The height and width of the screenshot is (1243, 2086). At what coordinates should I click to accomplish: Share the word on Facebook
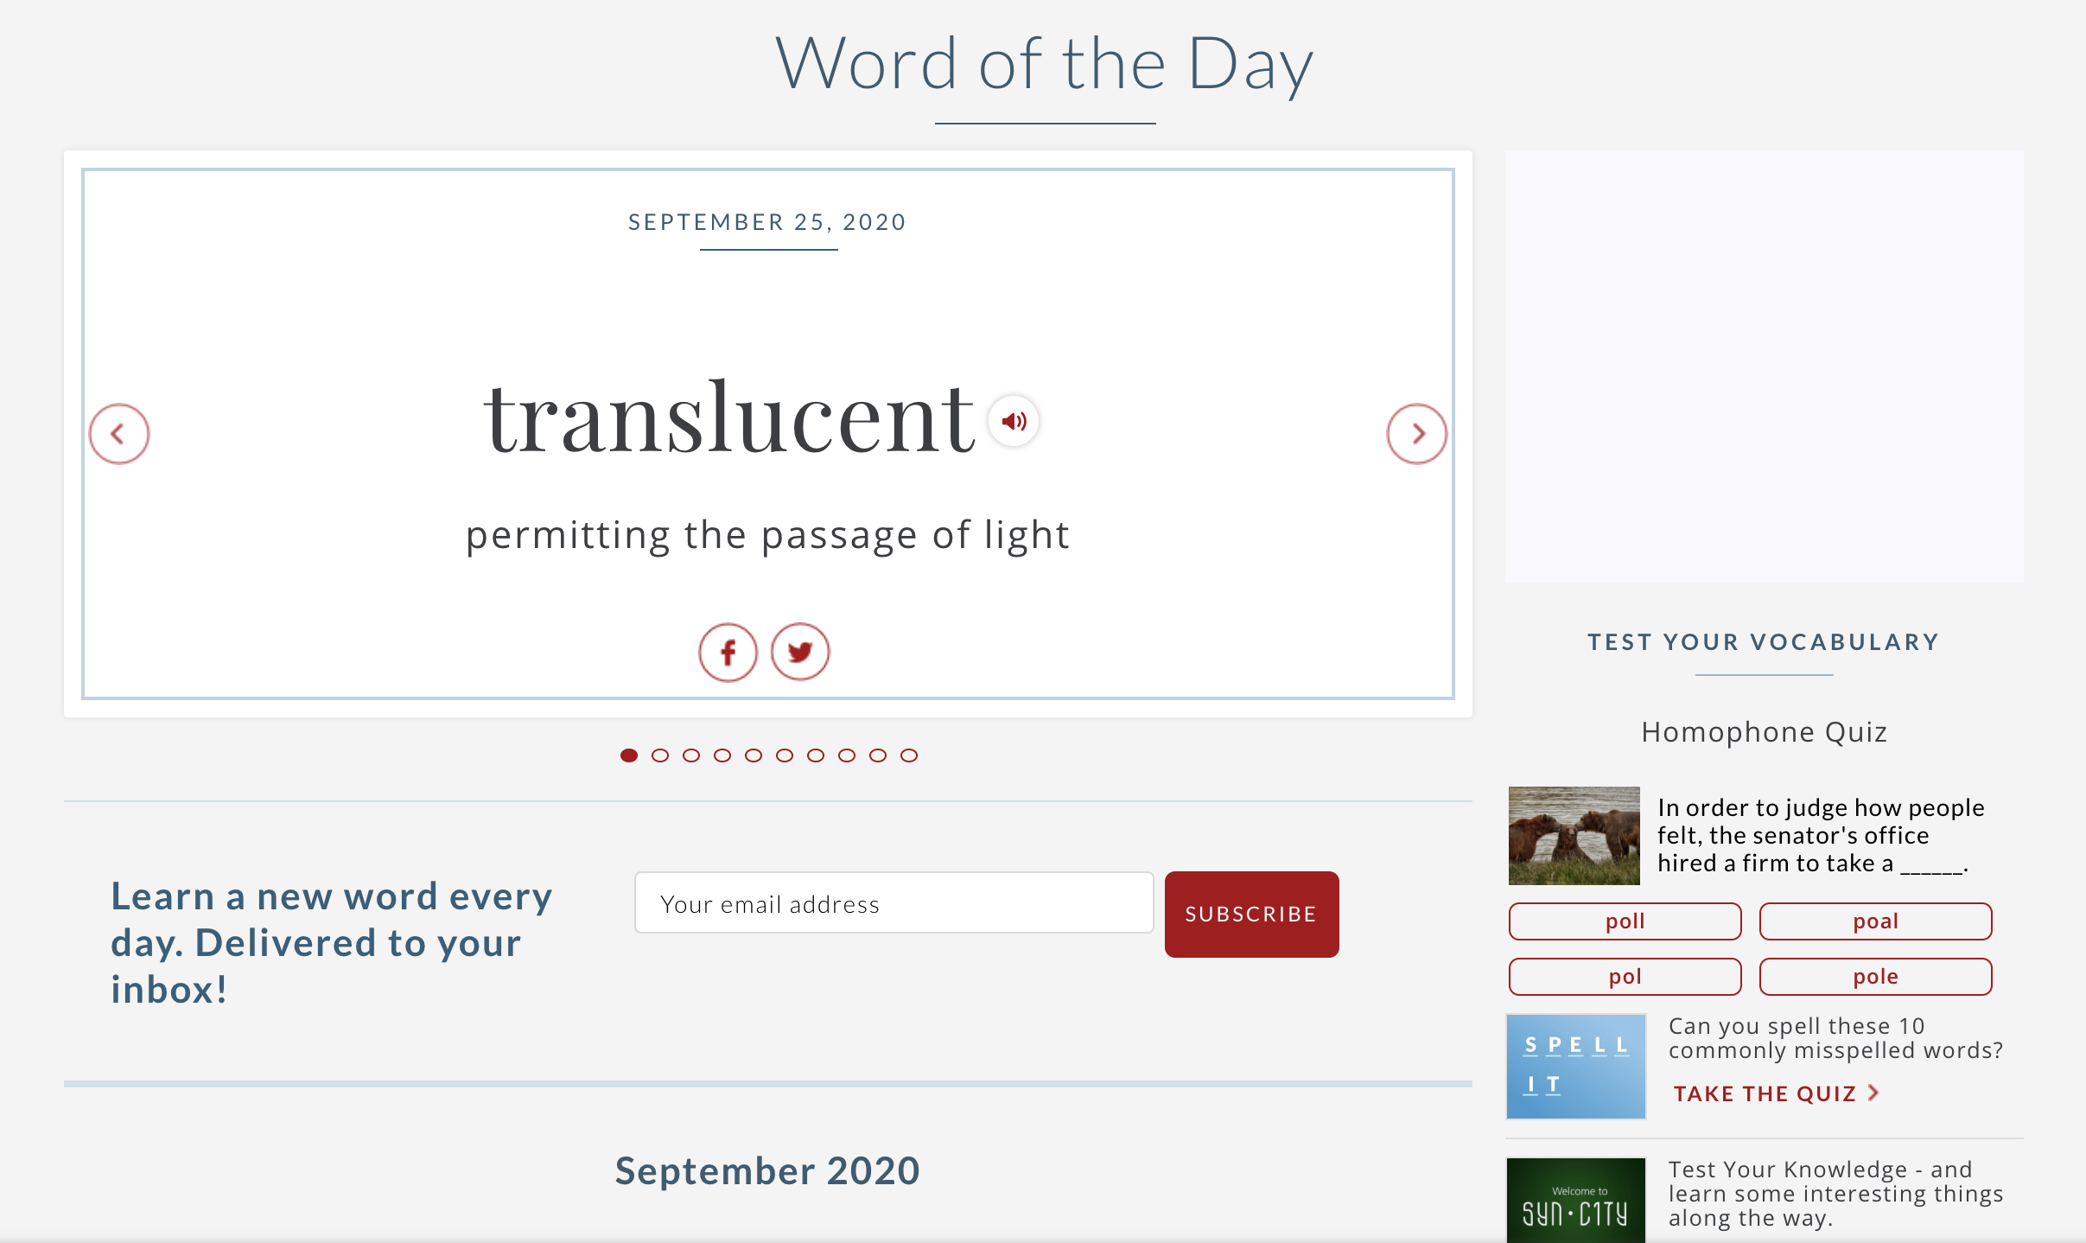pyautogui.click(x=728, y=653)
